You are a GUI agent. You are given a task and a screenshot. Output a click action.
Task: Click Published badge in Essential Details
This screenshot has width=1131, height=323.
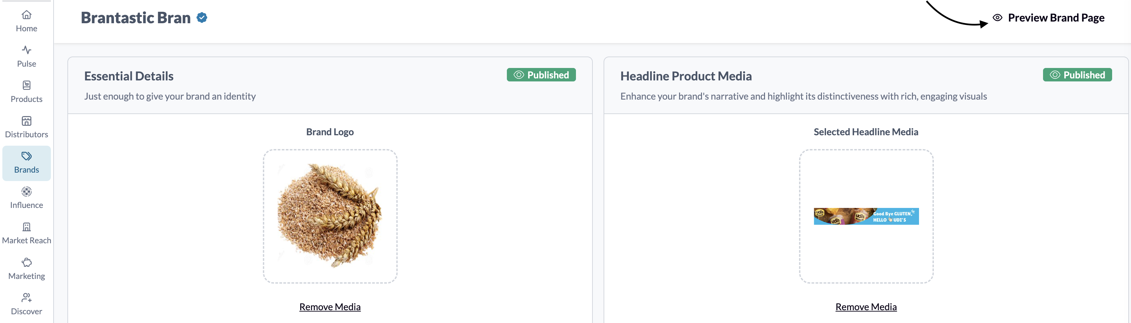pos(541,75)
